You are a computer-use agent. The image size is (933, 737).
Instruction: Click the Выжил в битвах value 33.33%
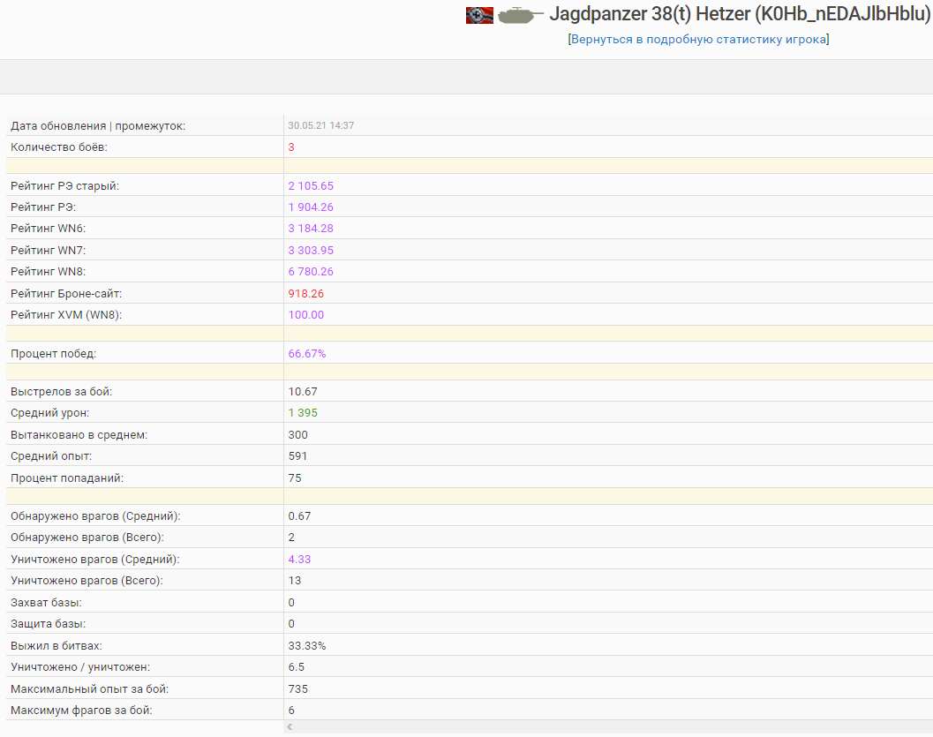(307, 646)
